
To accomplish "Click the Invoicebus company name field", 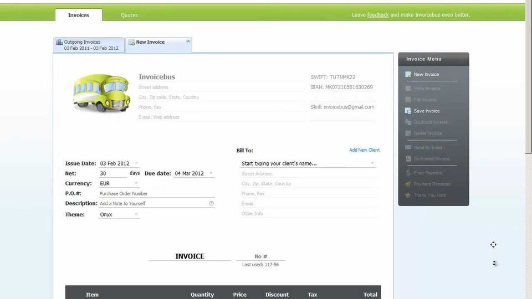I will [x=221, y=76].
